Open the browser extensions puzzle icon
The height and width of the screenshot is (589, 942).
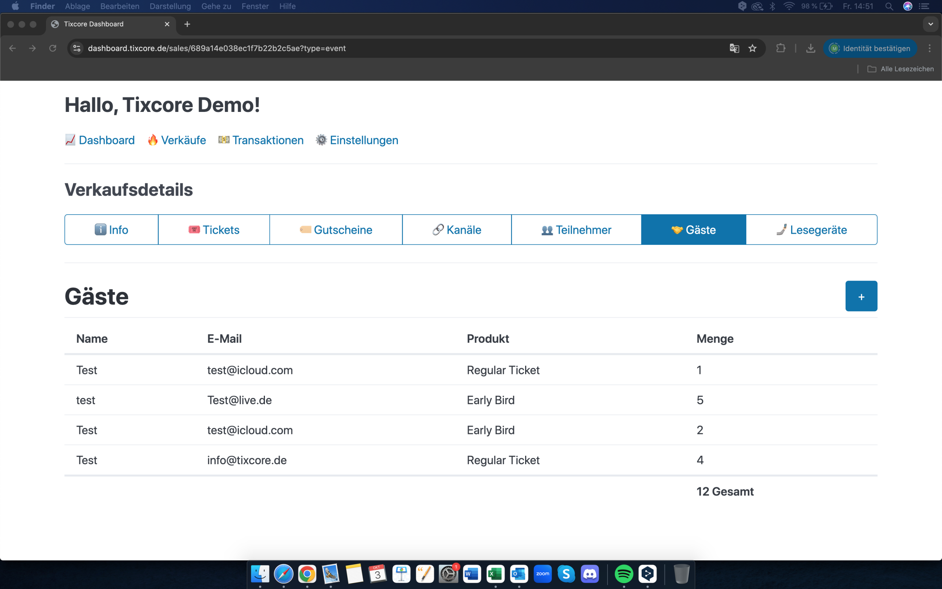[x=780, y=48]
